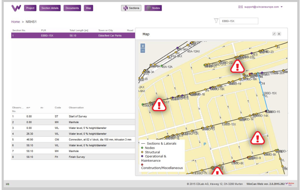301x190 pixels.
Task: Zoom in on the map
Action: tap(143, 46)
